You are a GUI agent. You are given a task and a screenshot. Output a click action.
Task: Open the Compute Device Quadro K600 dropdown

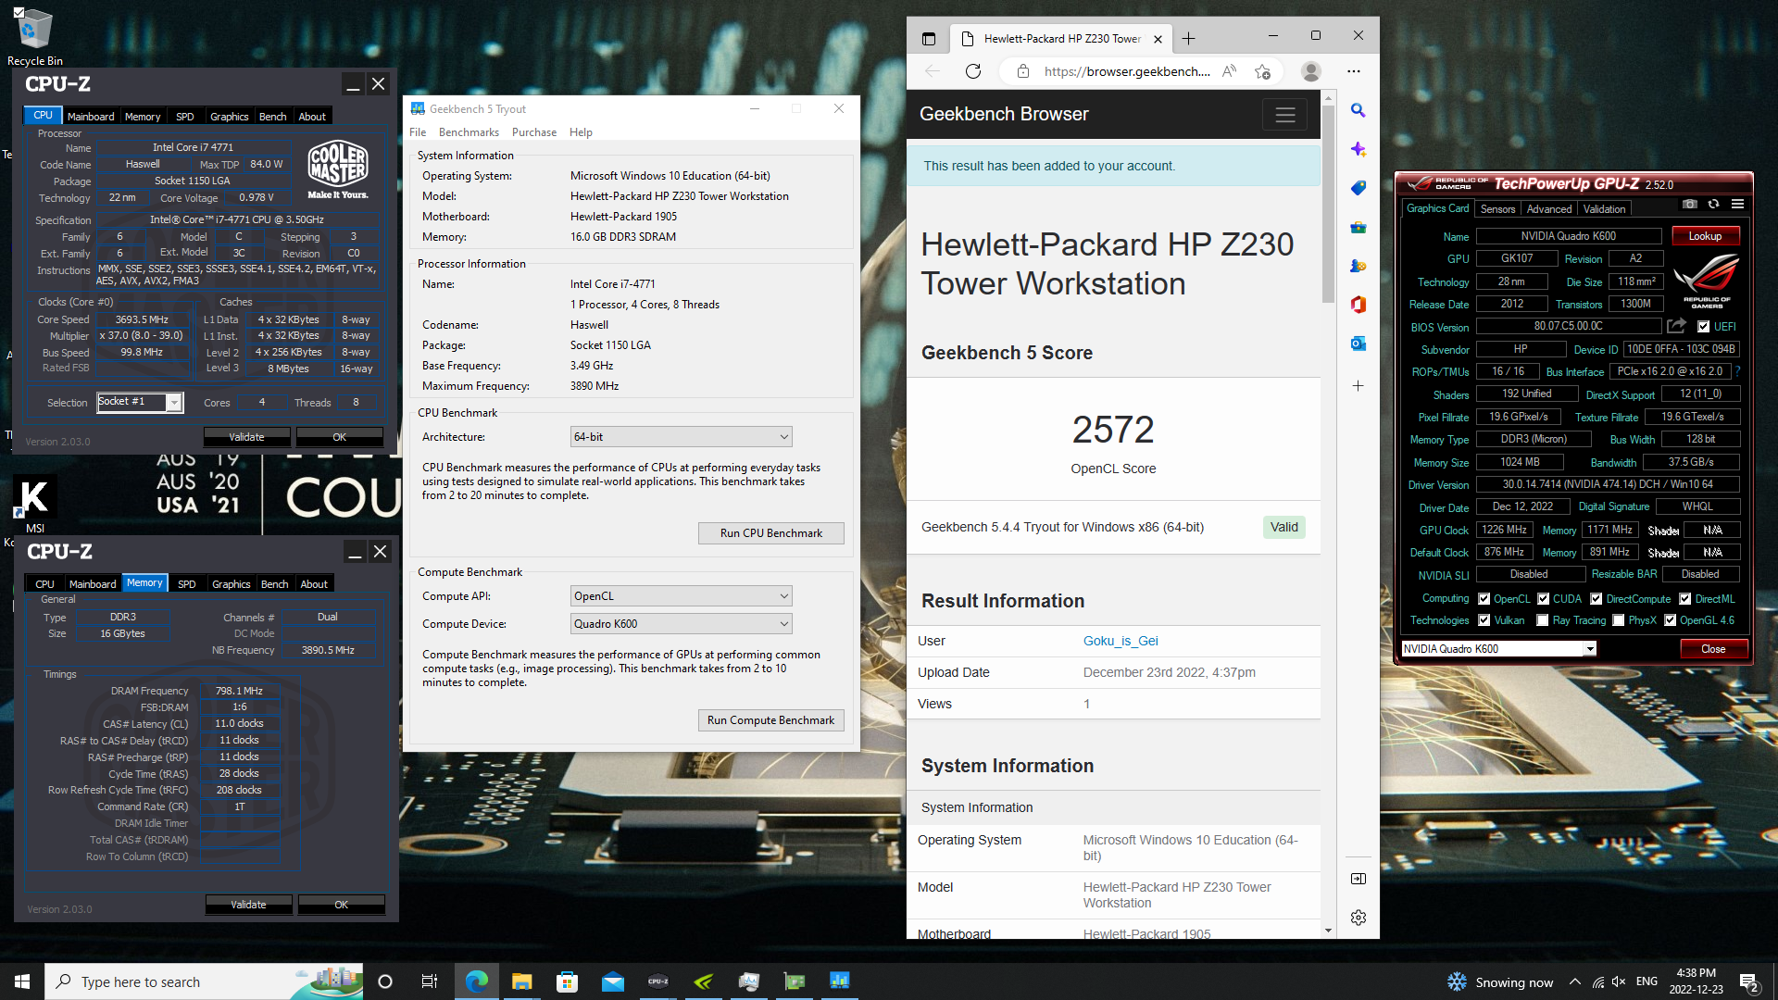pyautogui.click(x=681, y=624)
